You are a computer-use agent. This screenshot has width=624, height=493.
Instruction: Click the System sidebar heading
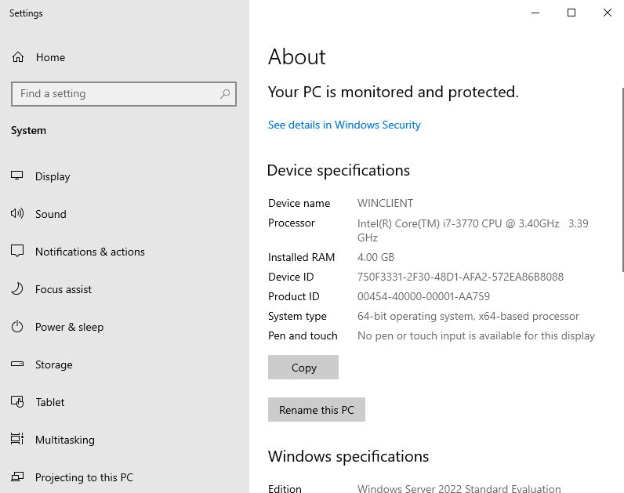pyautogui.click(x=29, y=131)
